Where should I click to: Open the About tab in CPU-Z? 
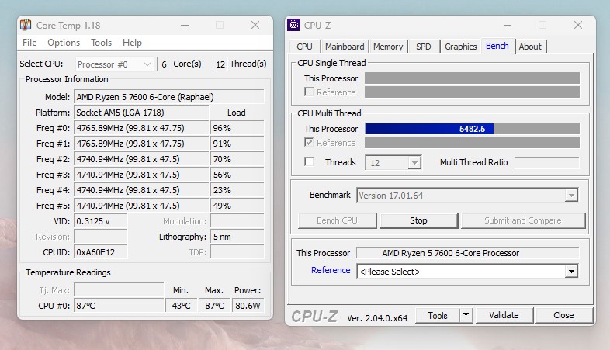(x=530, y=47)
